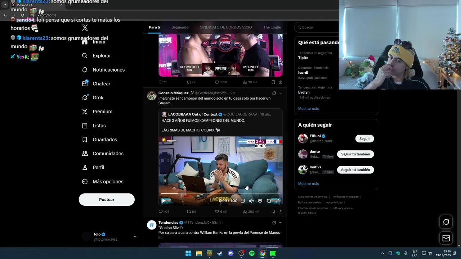Reply to the boxing post with 11 comments

pos(163,82)
